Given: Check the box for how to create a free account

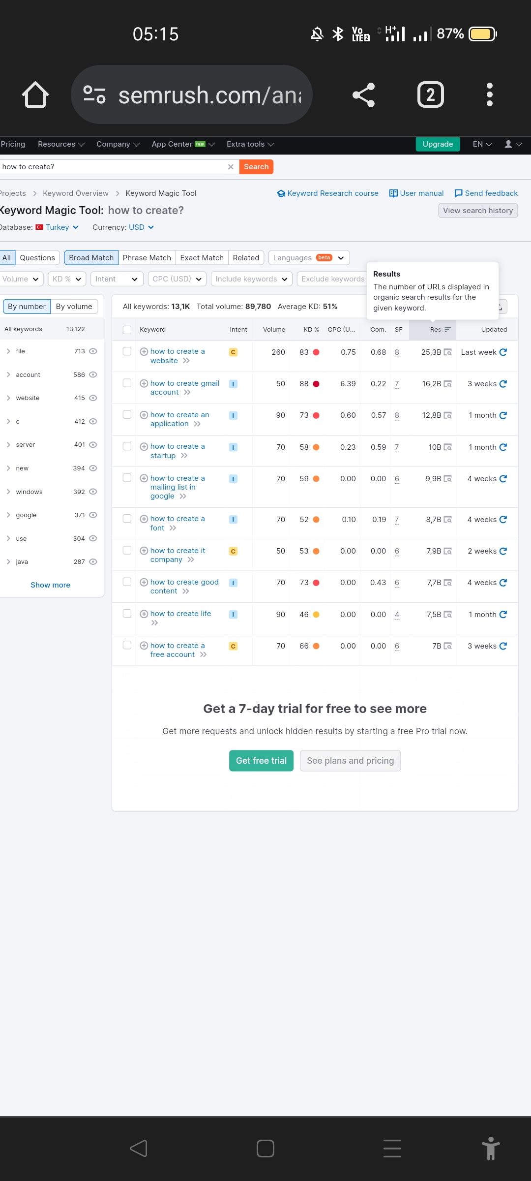Looking at the screenshot, I should pyautogui.click(x=127, y=645).
